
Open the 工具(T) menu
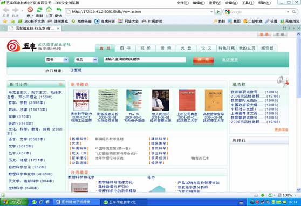[248, 3]
